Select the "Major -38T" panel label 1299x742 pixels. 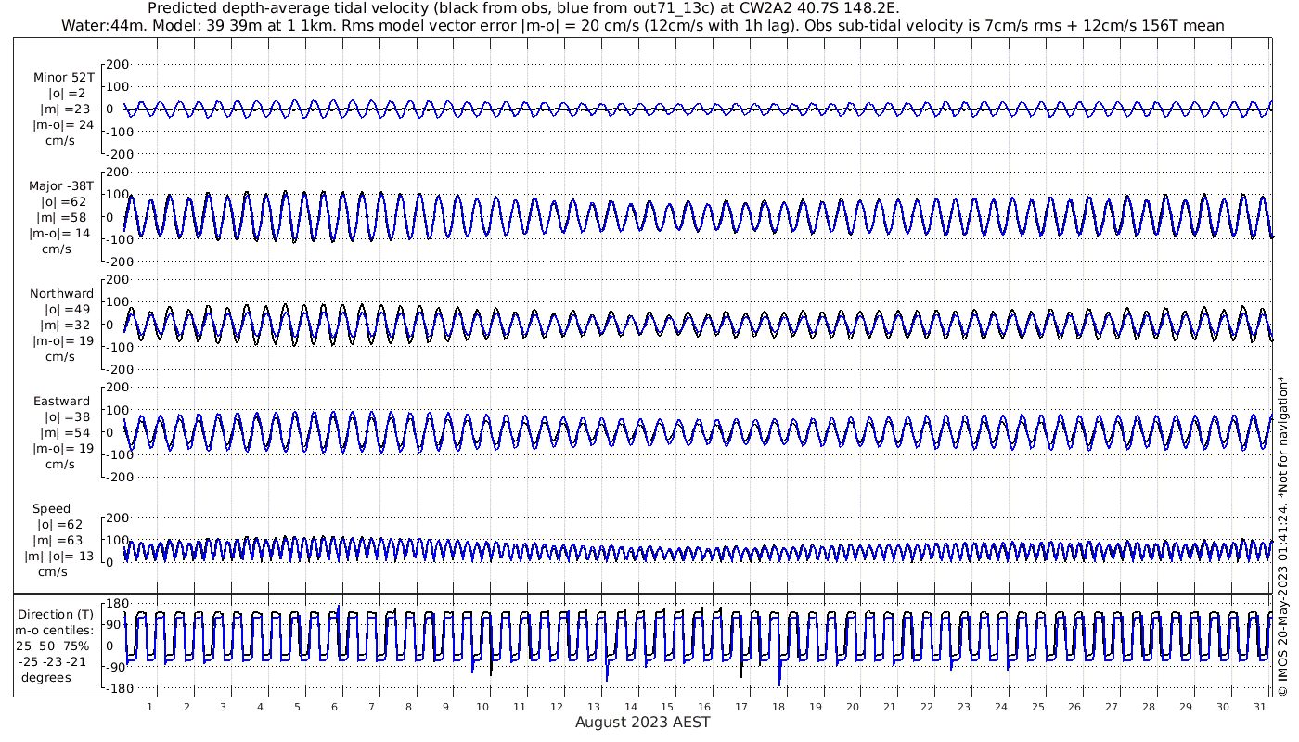click(61, 185)
